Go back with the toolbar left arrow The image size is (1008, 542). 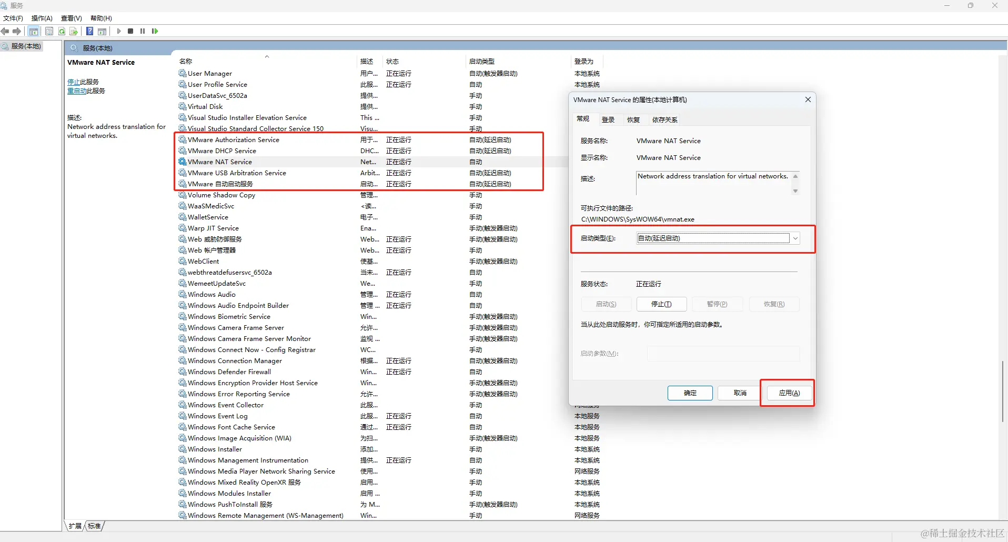click(5, 31)
